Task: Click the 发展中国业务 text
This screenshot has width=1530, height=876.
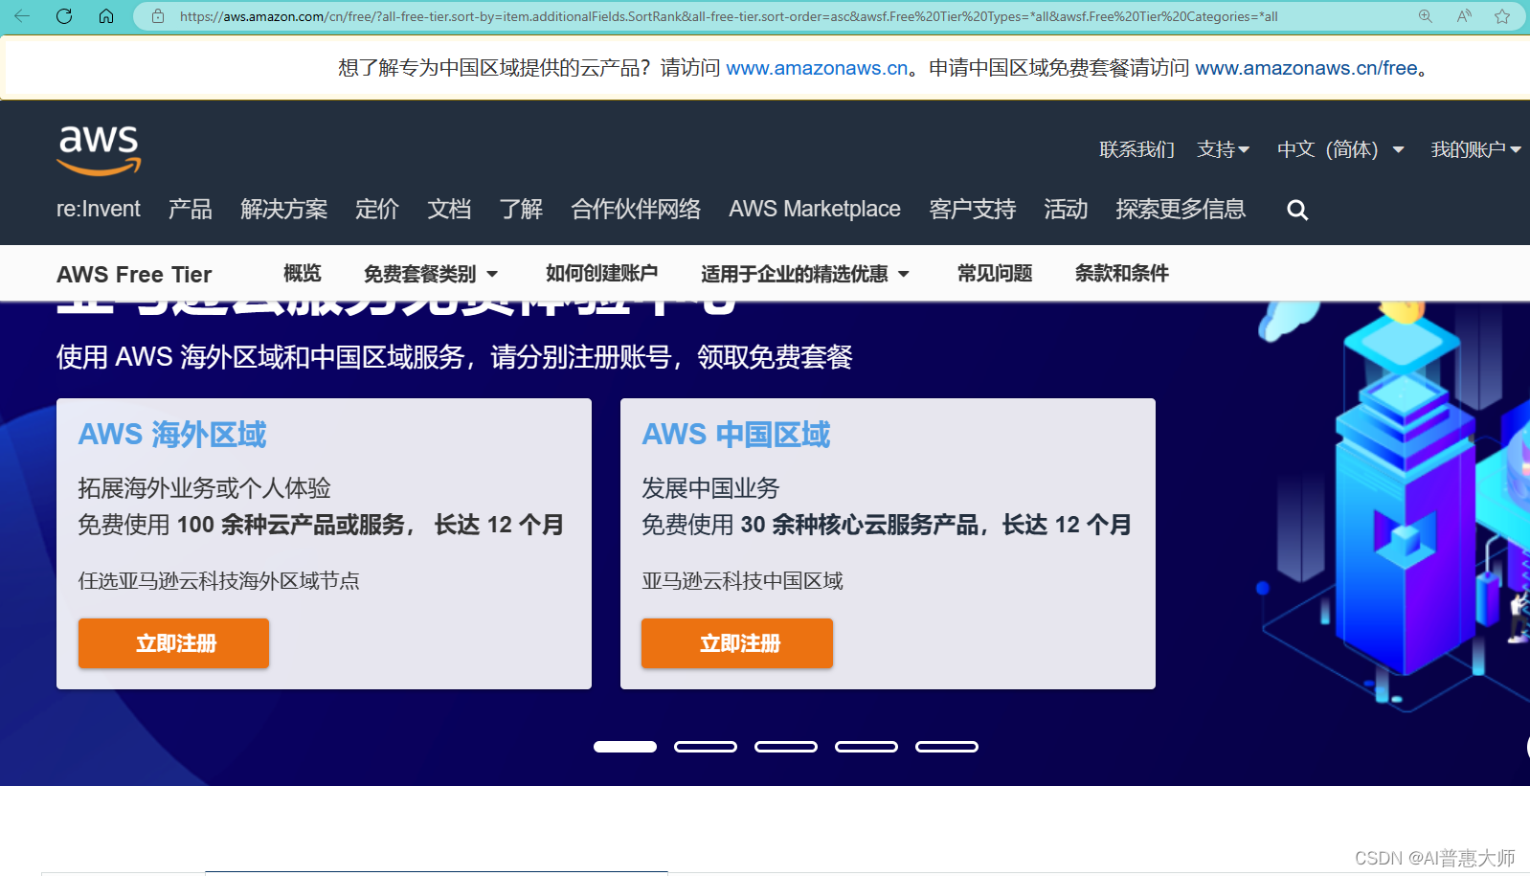Action: tap(711, 488)
